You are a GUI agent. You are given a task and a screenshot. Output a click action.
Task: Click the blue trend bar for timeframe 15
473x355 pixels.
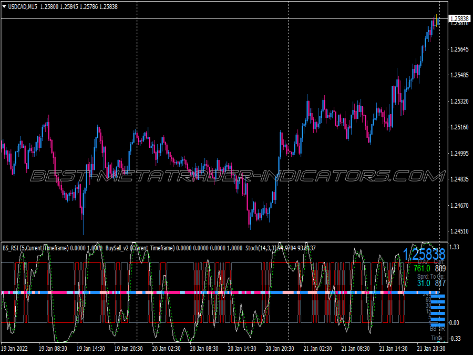(x=438, y=313)
